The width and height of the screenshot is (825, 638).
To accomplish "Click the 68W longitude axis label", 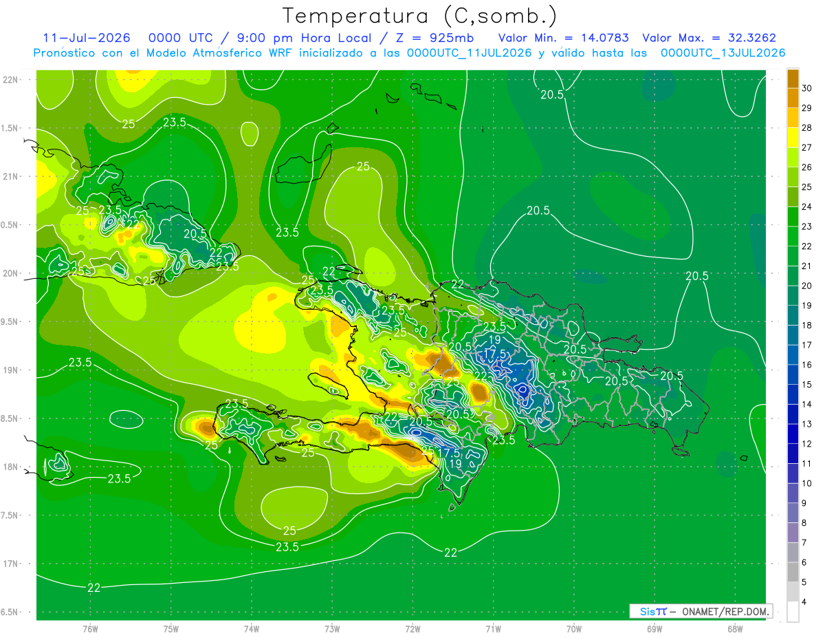I will (735, 629).
